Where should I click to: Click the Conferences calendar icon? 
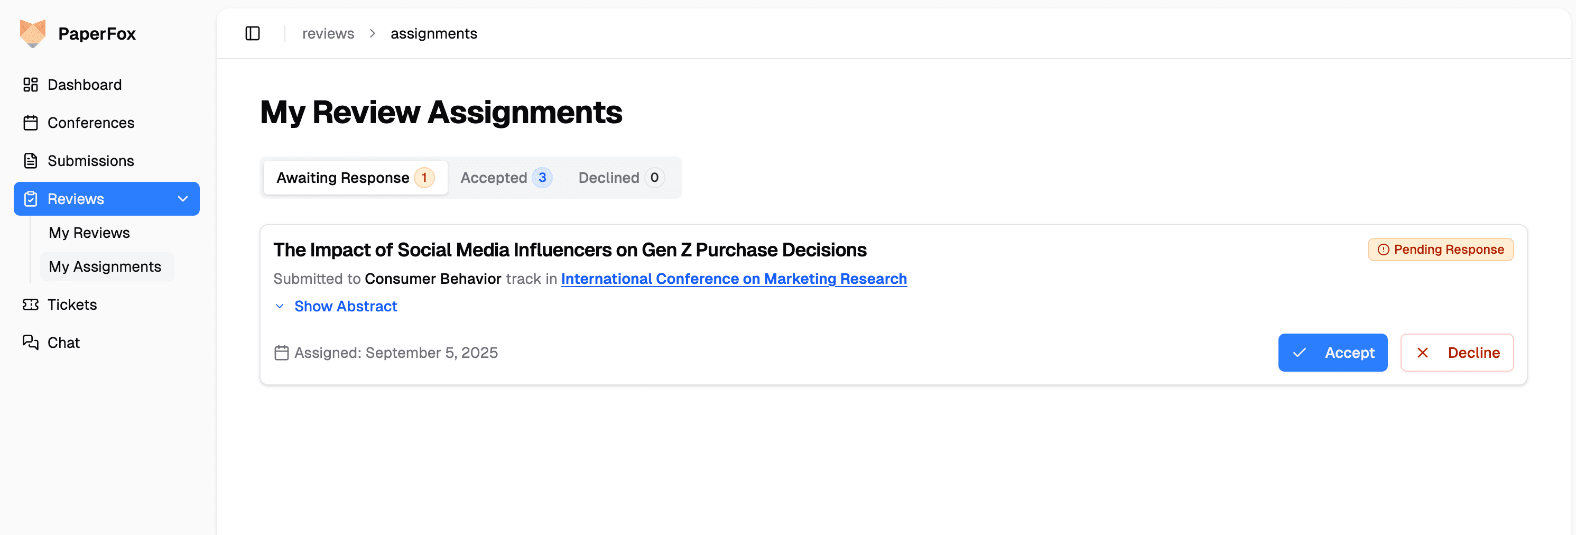tap(31, 123)
